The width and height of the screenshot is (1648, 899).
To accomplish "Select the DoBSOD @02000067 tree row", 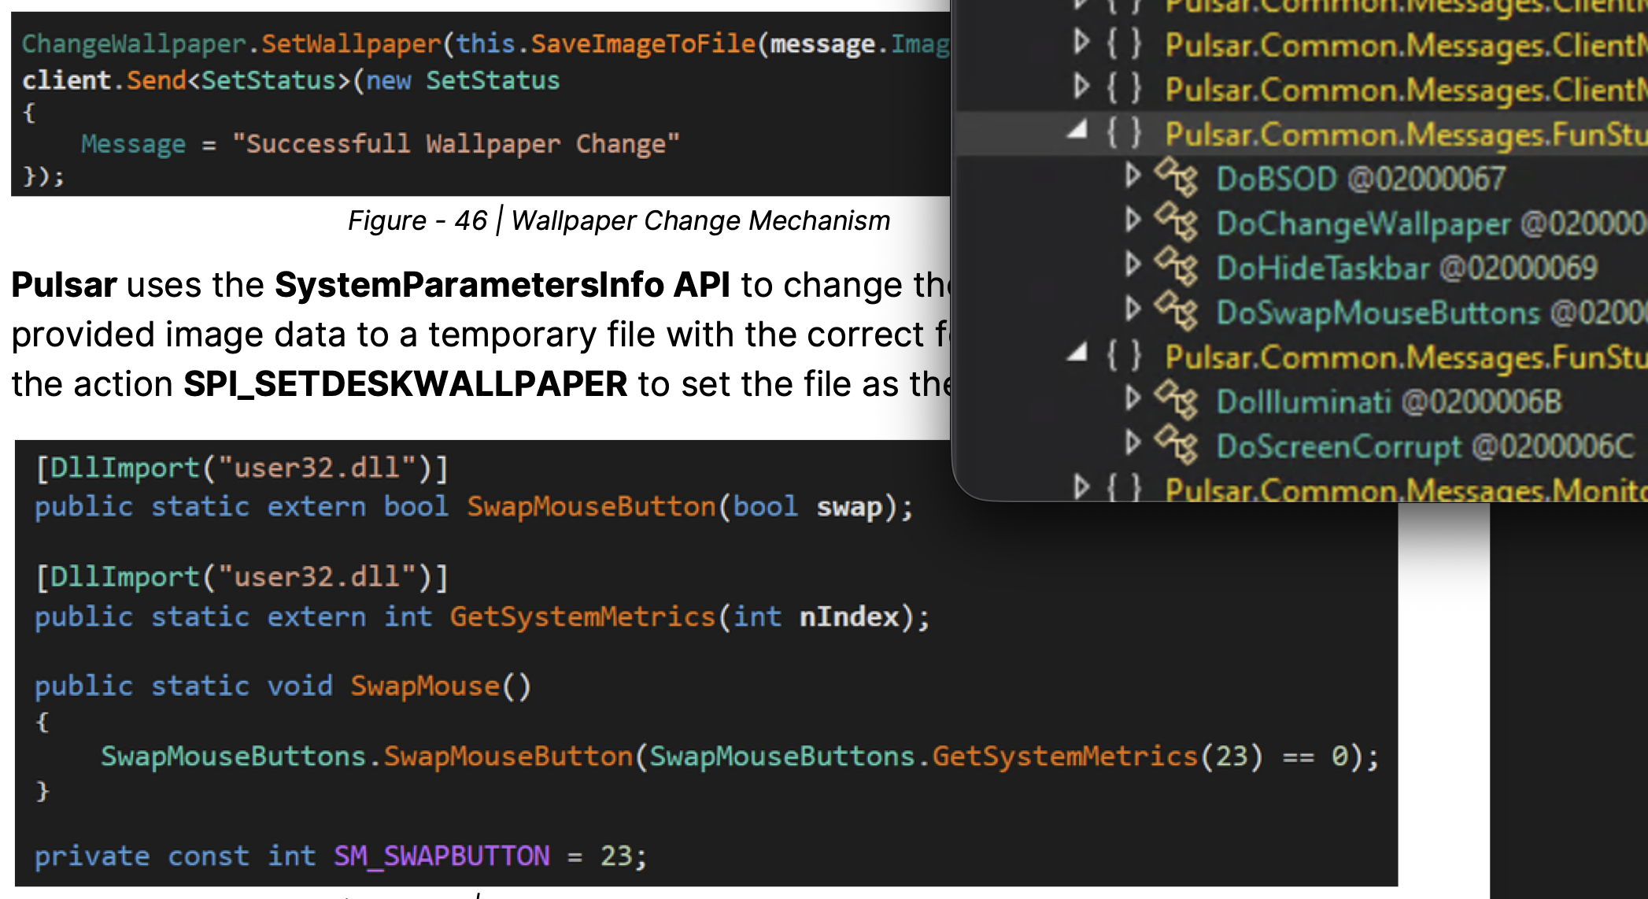I will coord(1361,179).
